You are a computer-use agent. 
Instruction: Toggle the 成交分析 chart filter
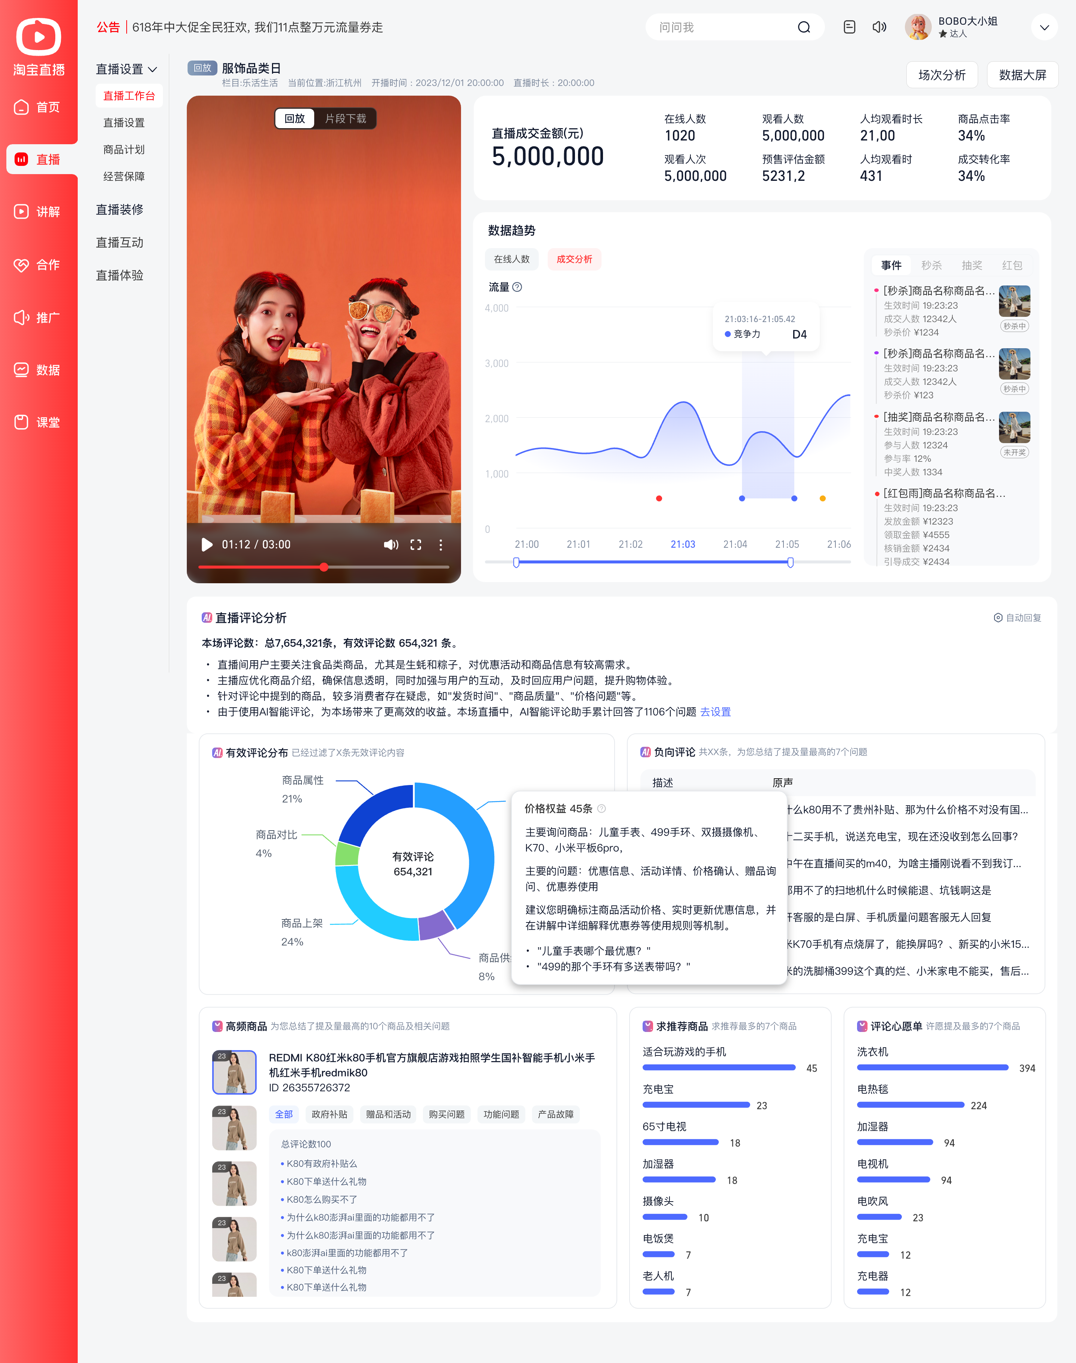(x=574, y=259)
